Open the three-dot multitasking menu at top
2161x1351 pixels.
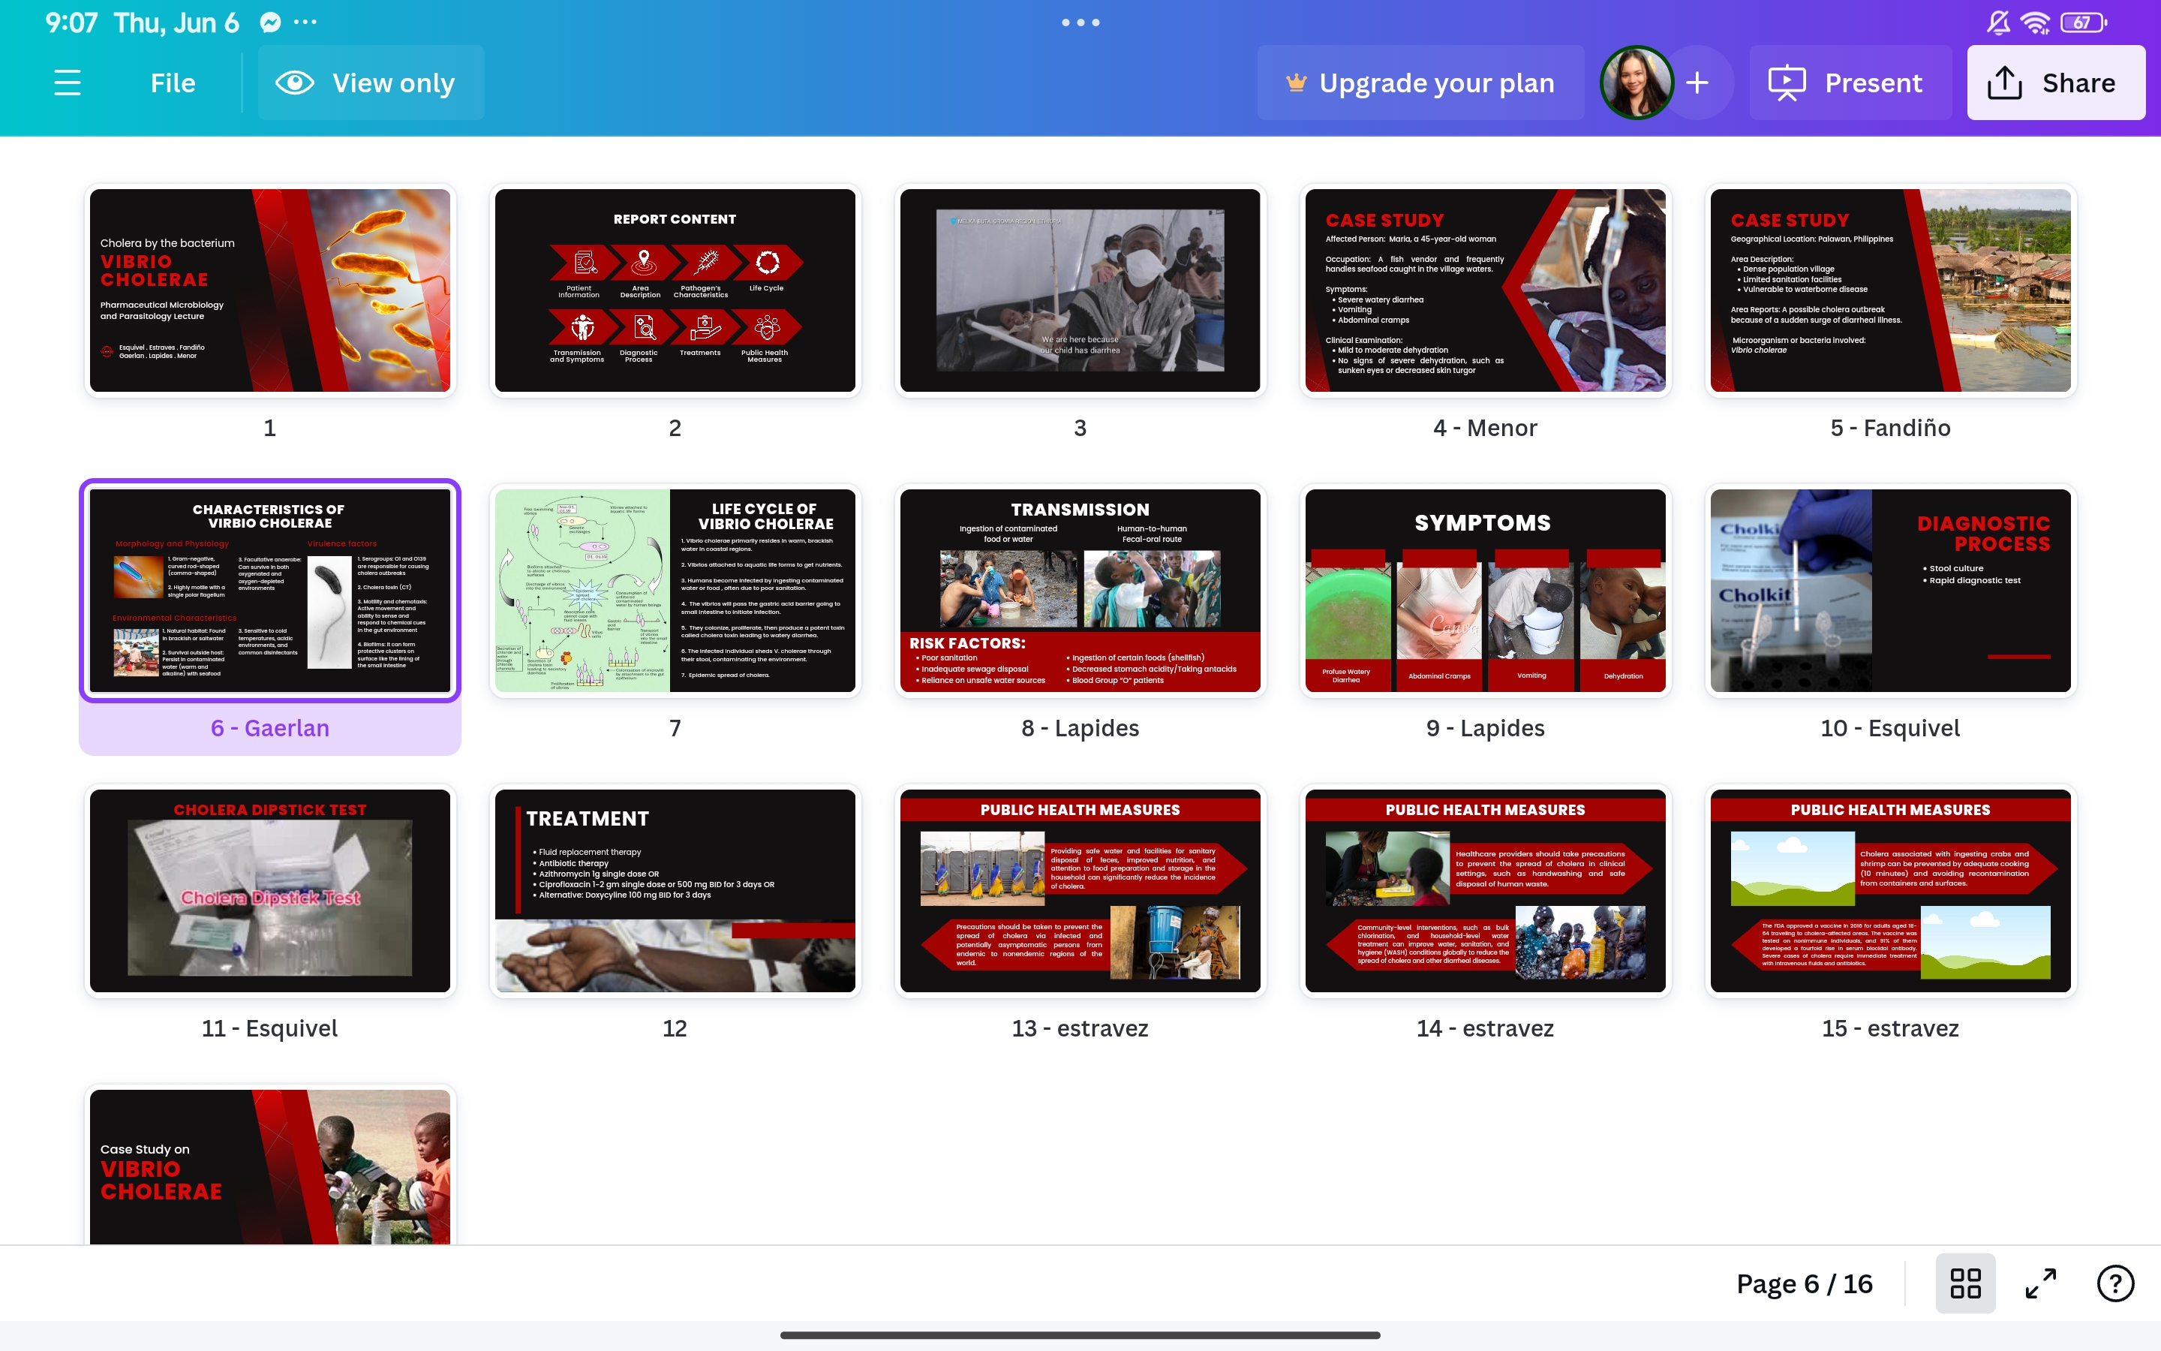(1080, 23)
